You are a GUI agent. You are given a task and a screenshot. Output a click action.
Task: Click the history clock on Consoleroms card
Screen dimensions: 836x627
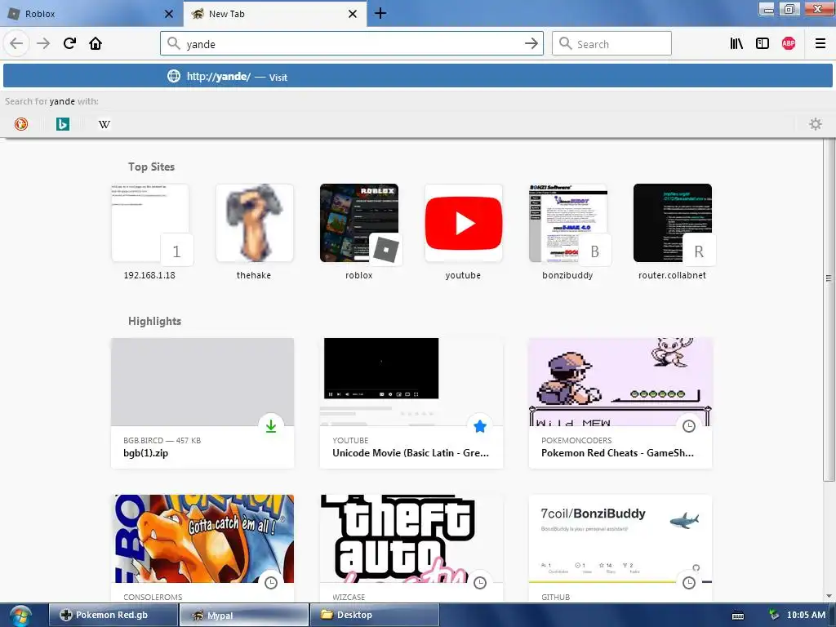tap(271, 583)
